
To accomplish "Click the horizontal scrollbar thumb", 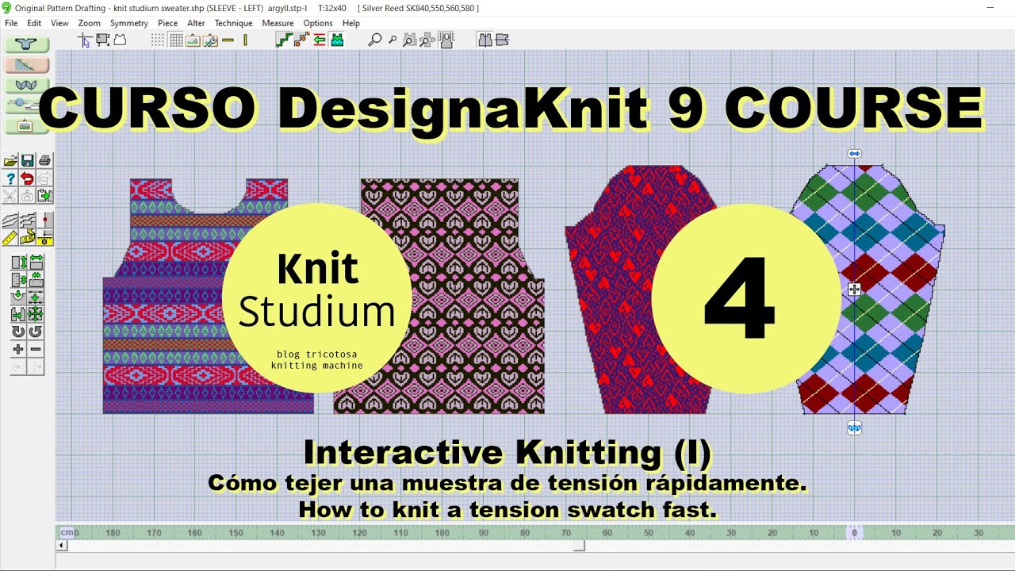I will click(580, 546).
